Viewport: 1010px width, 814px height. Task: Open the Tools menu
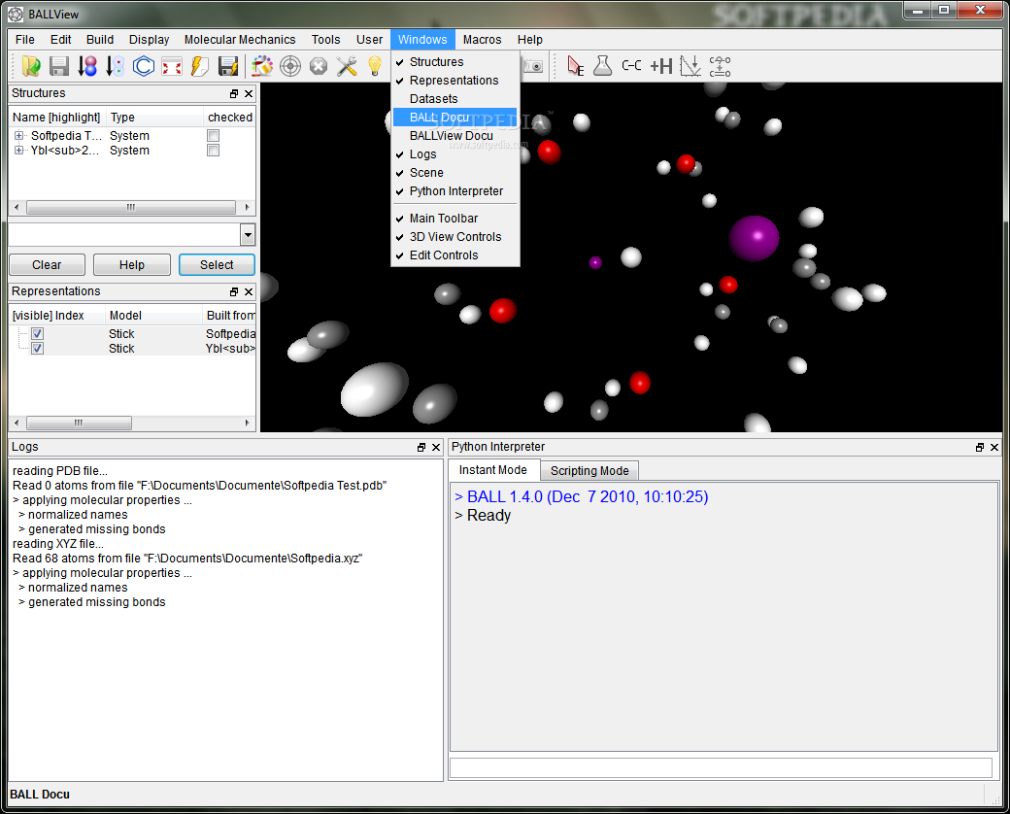click(326, 39)
